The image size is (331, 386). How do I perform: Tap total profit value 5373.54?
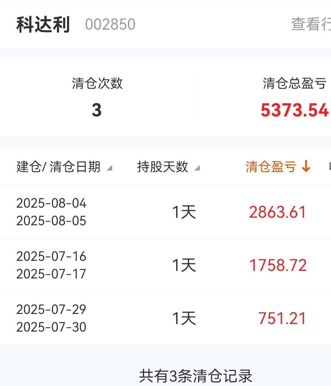(x=295, y=110)
